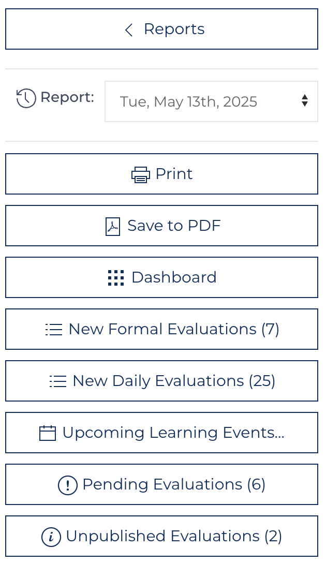Viewport: 326px width, 563px height.
Task: Click the report history clock icon
Action: (x=26, y=98)
